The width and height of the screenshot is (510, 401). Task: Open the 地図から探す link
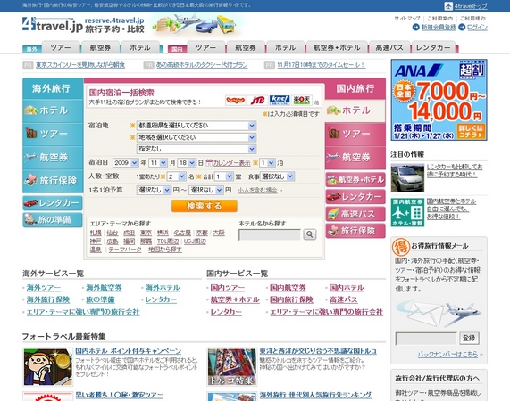click(165, 250)
